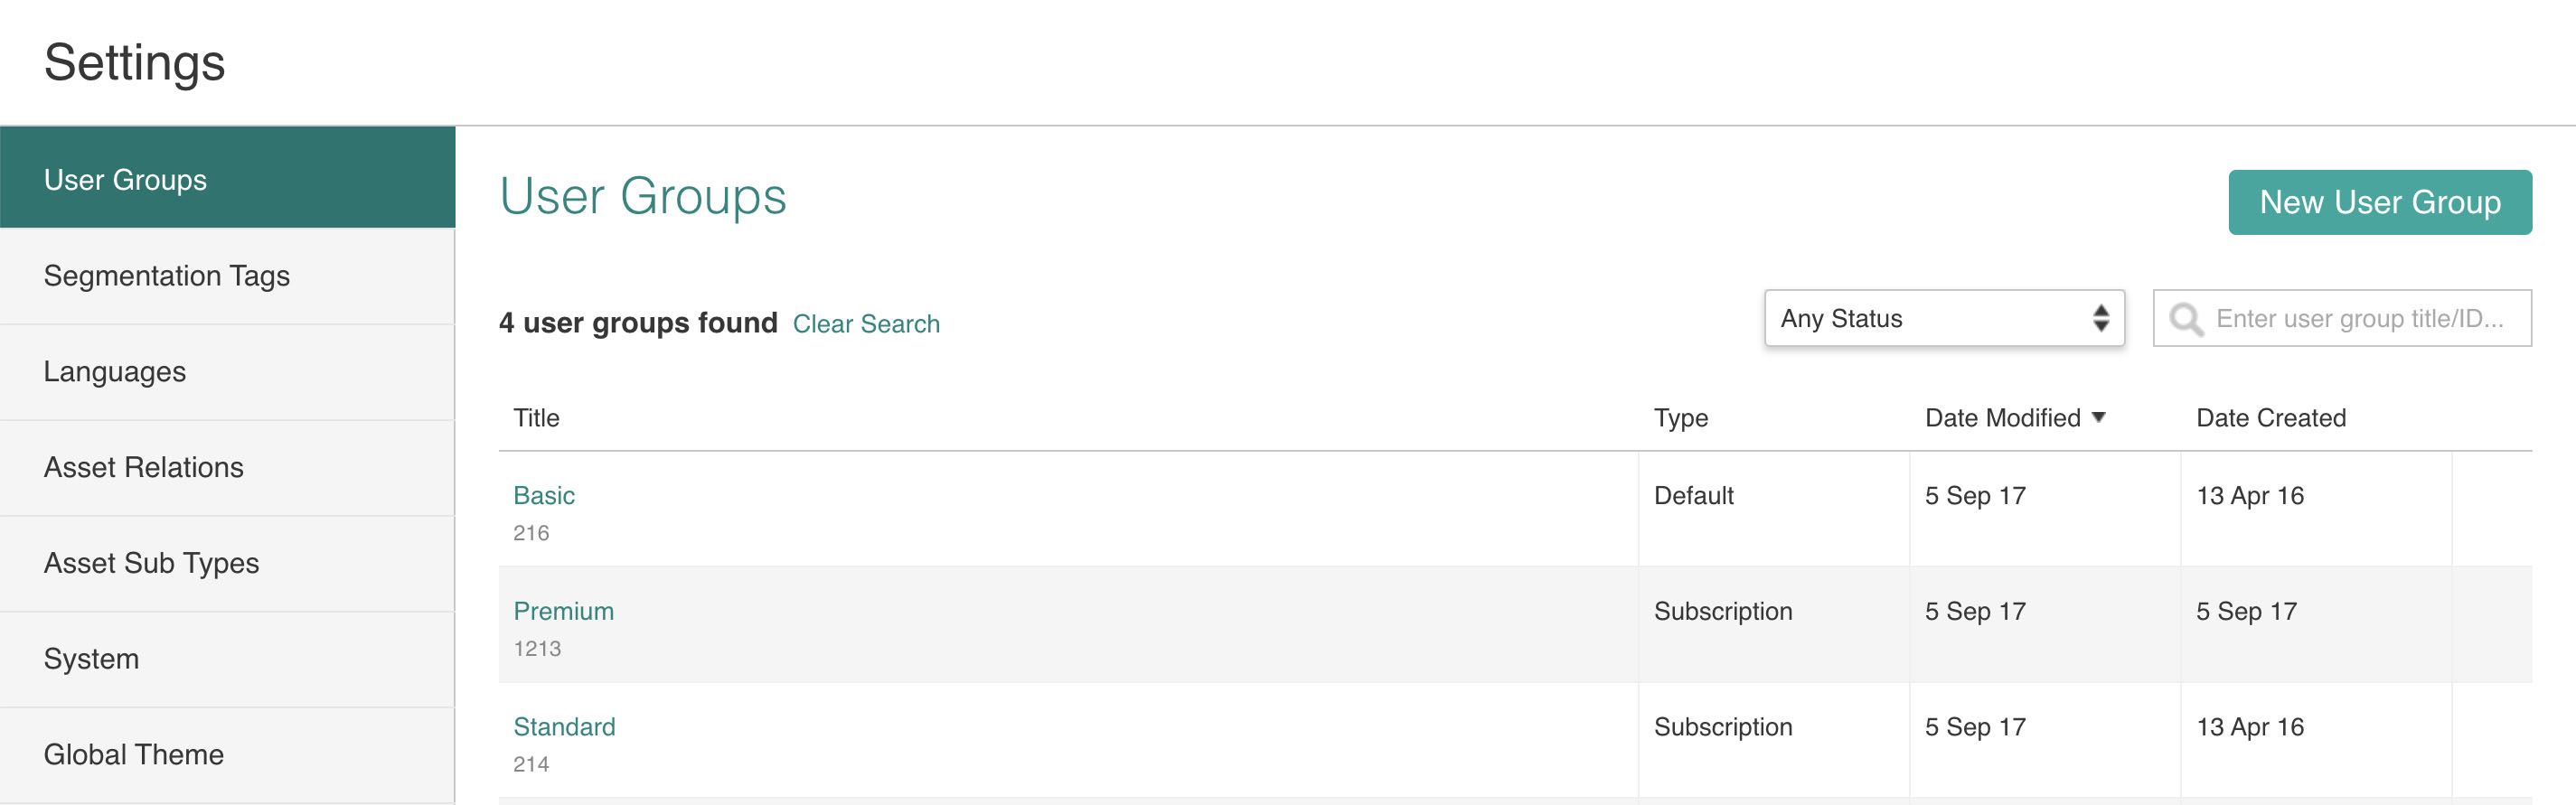Screen dimensions: 2576x805
Task: Click the search magnifier icon
Action: 2186,320
